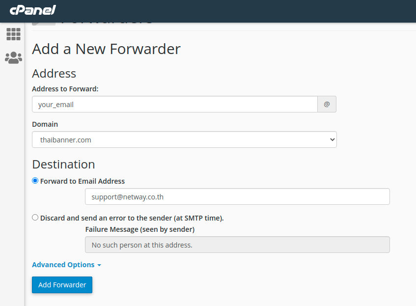This screenshot has height=306, width=416.
Task: Click the "Domain" field label
Action: coord(45,124)
